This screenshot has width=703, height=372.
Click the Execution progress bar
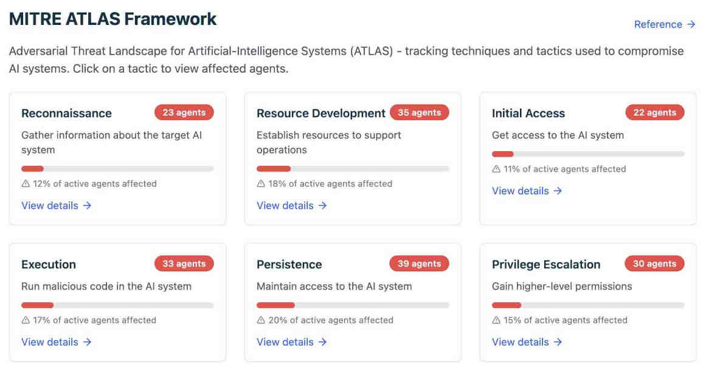coord(117,305)
